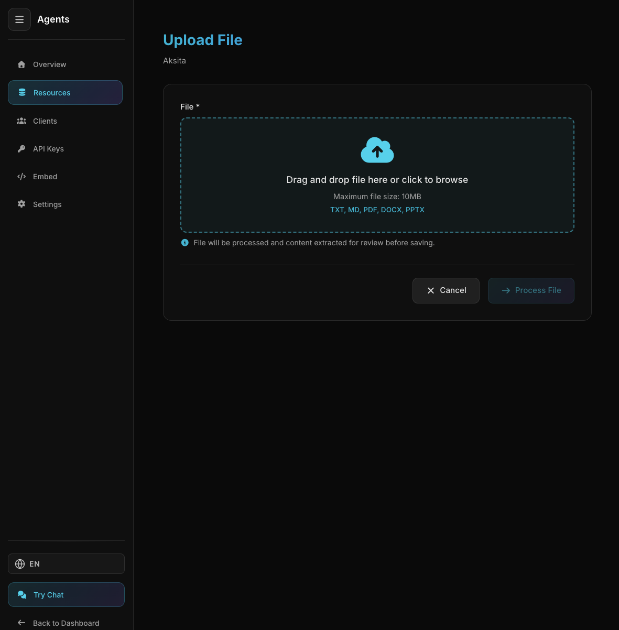Open the EN language selector

(x=66, y=563)
